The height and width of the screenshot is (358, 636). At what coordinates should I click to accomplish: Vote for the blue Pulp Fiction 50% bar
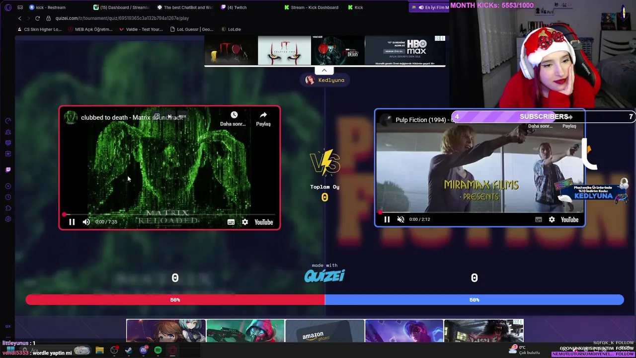474,300
